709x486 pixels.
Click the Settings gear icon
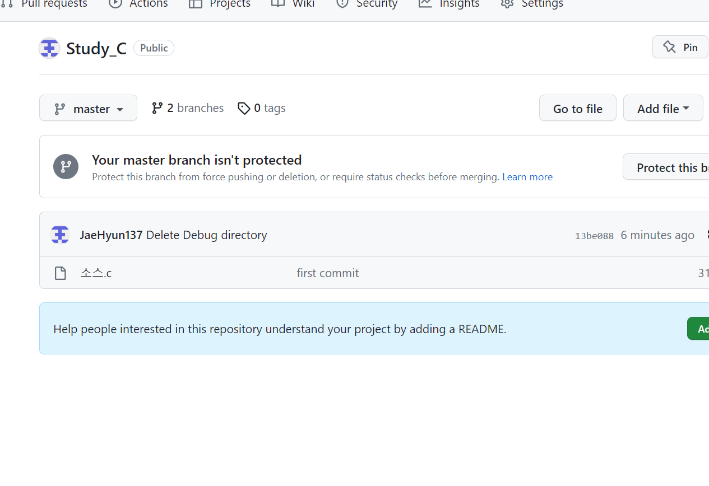[507, 3]
